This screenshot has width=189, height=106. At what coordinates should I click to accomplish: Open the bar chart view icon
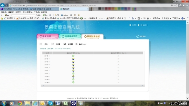click(x=65, y=44)
